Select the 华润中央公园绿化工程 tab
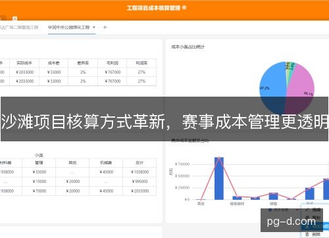Viewport: 329px width, 238px height. click(x=68, y=27)
